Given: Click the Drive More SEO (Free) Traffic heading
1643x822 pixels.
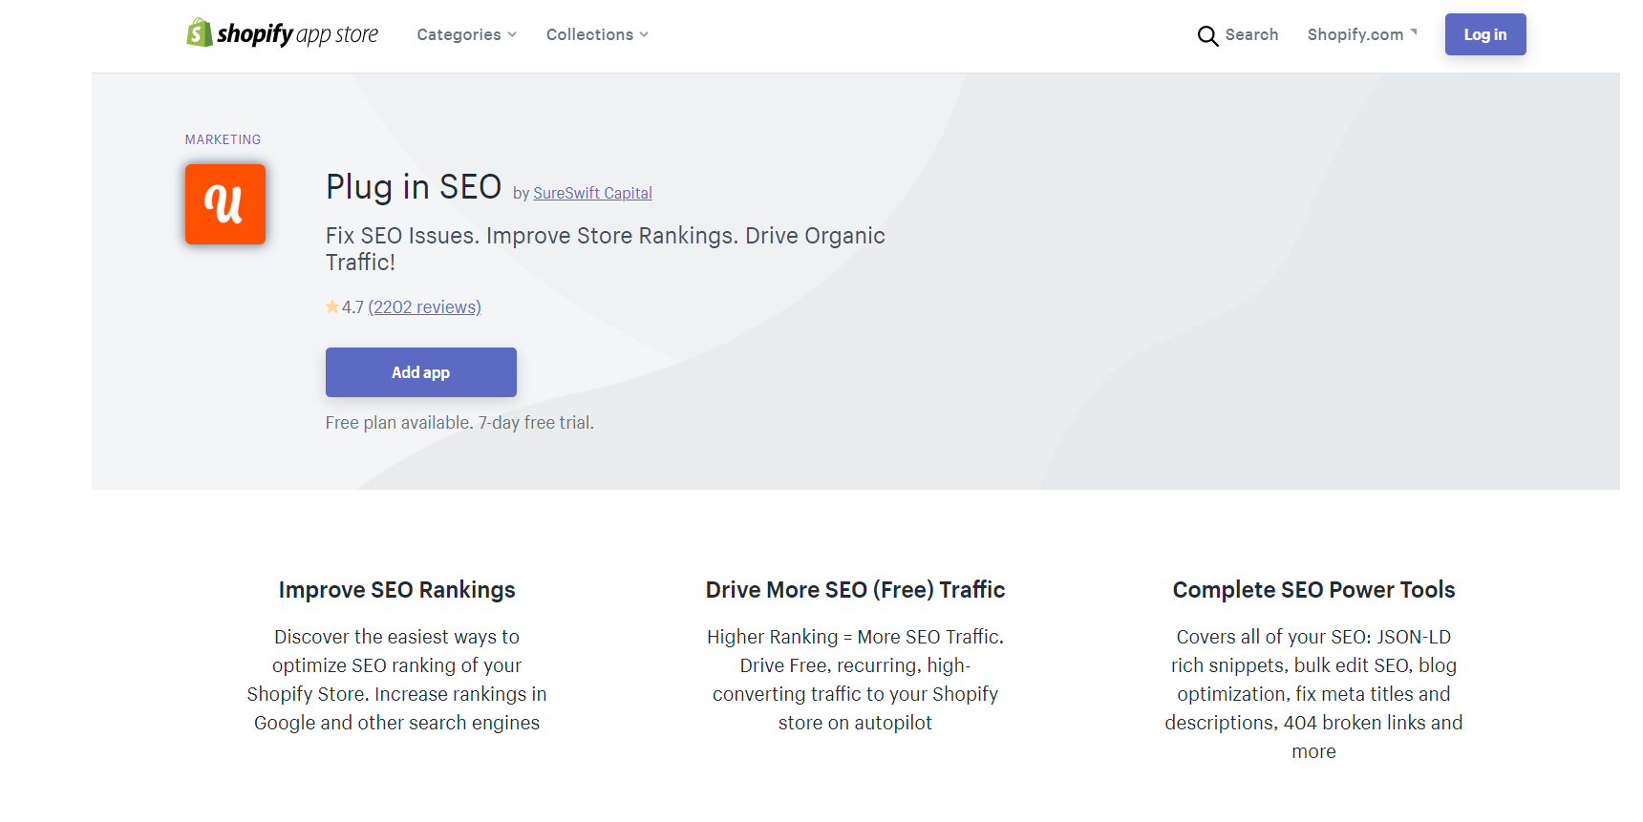Looking at the screenshot, I should pyautogui.click(x=856, y=590).
